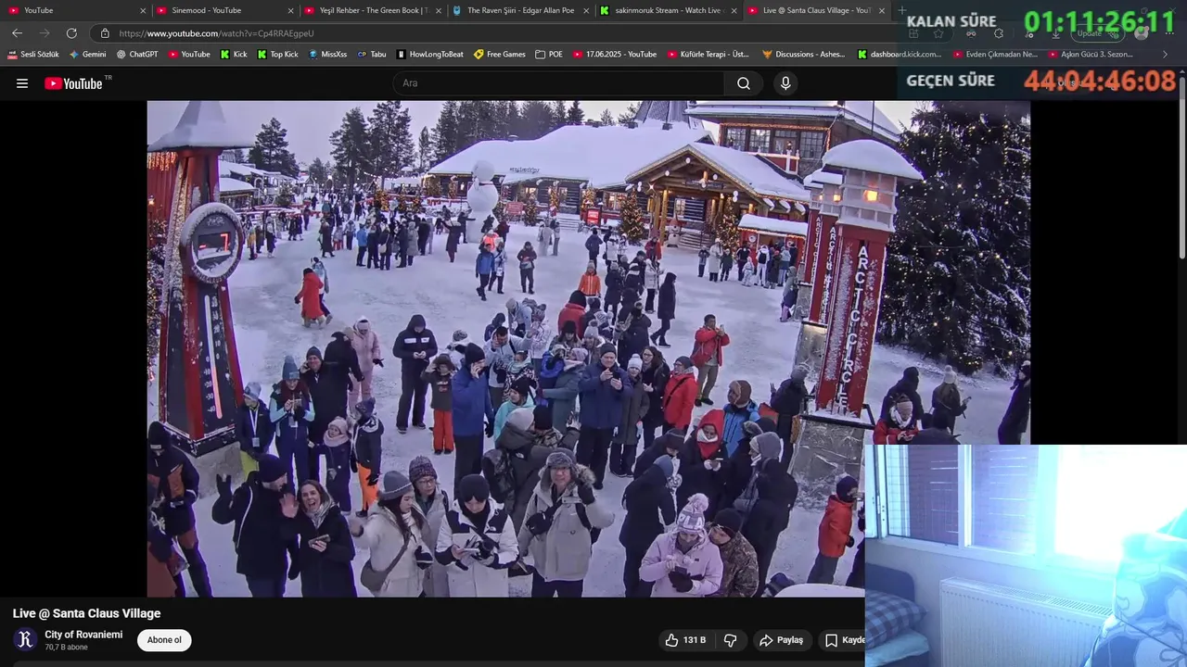Open the YouTube hamburger guide menu

click(x=22, y=83)
